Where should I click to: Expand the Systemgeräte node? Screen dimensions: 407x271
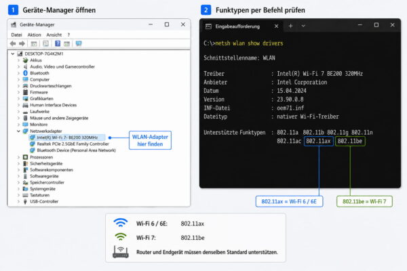(x=18, y=189)
